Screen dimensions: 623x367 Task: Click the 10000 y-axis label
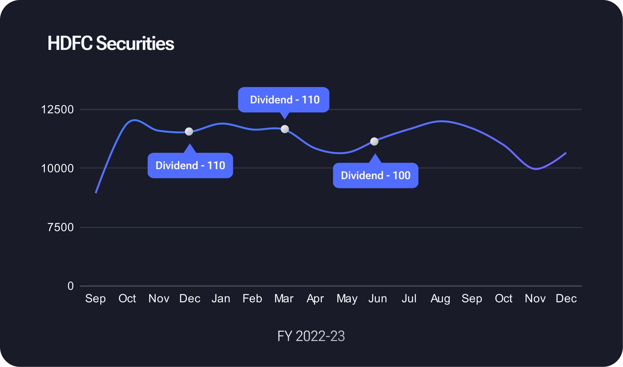coord(58,168)
